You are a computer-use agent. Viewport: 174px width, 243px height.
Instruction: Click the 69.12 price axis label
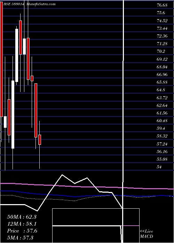click(x=162, y=59)
